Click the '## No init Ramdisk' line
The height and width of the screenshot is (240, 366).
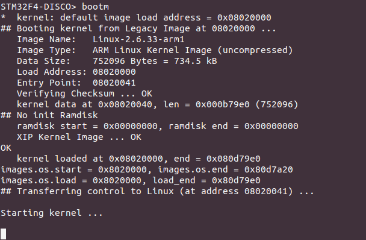[x=49, y=115]
